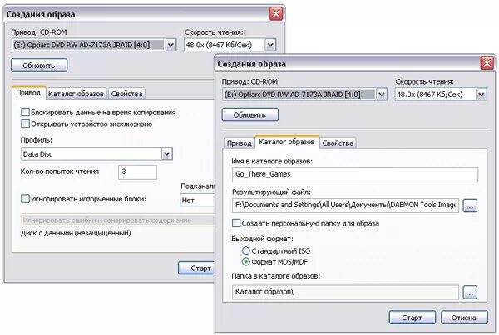Toggle 'Открывать устройство эксклюзивно' checkbox
Image resolution: width=499 pixels, height=335 pixels.
26,124
